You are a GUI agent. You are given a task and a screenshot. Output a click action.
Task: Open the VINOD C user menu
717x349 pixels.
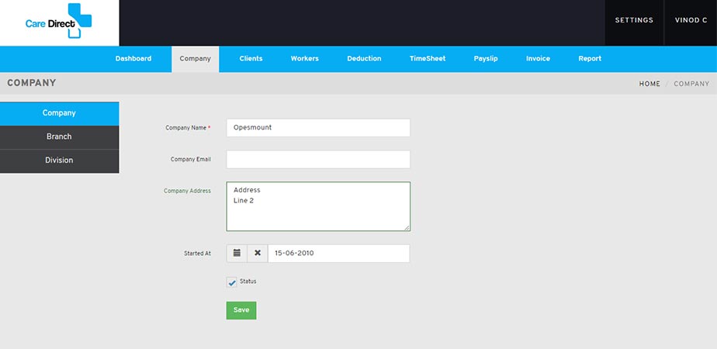coord(691,21)
